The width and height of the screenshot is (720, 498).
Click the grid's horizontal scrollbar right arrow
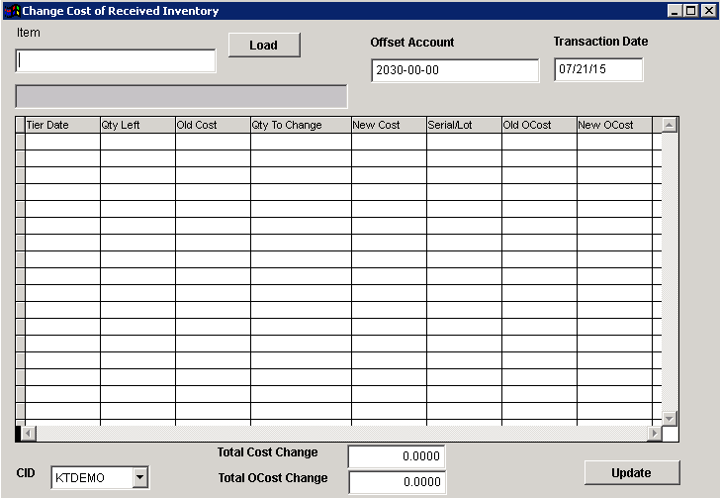click(x=654, y=434)
